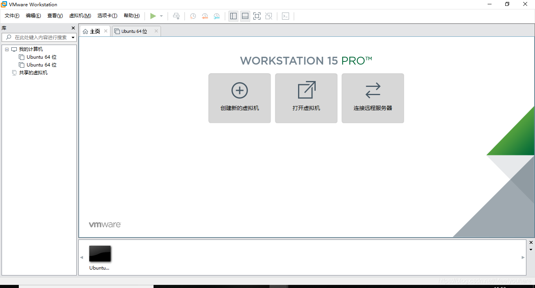Close the Ubuntu 64 位 tab
Screen dimensions: 535x288
coord(156,31)
